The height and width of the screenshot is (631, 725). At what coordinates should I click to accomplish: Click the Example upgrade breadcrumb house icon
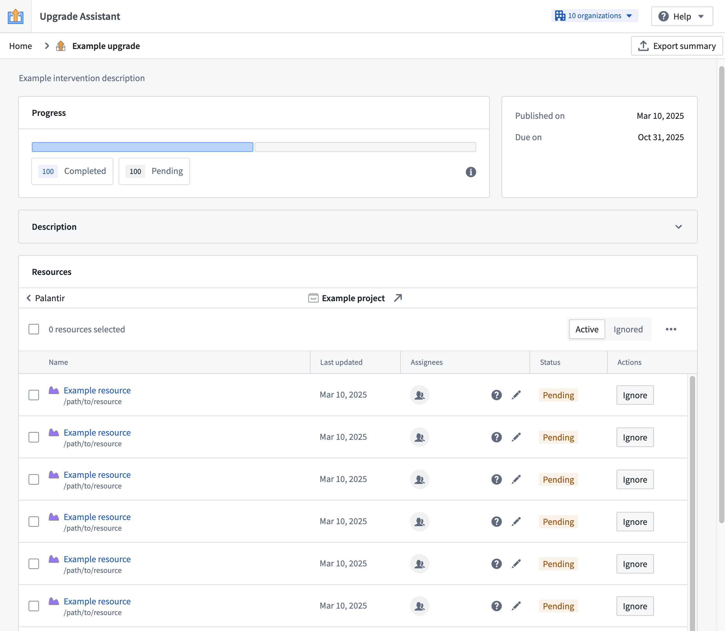click(61, 46)
